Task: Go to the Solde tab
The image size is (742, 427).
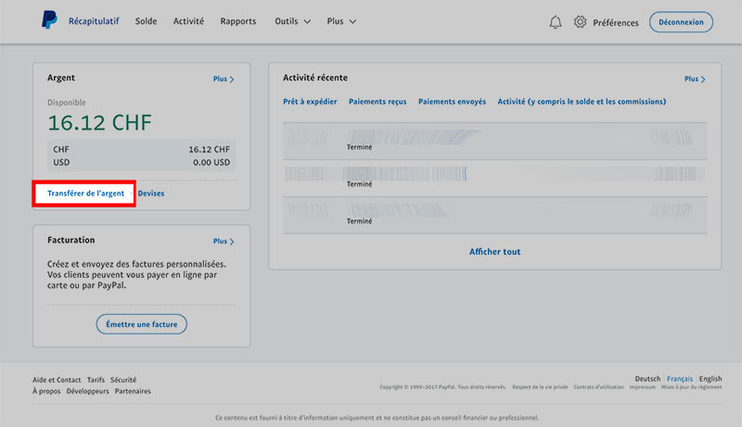Action: pyautogui.click(x=146, y=21)
